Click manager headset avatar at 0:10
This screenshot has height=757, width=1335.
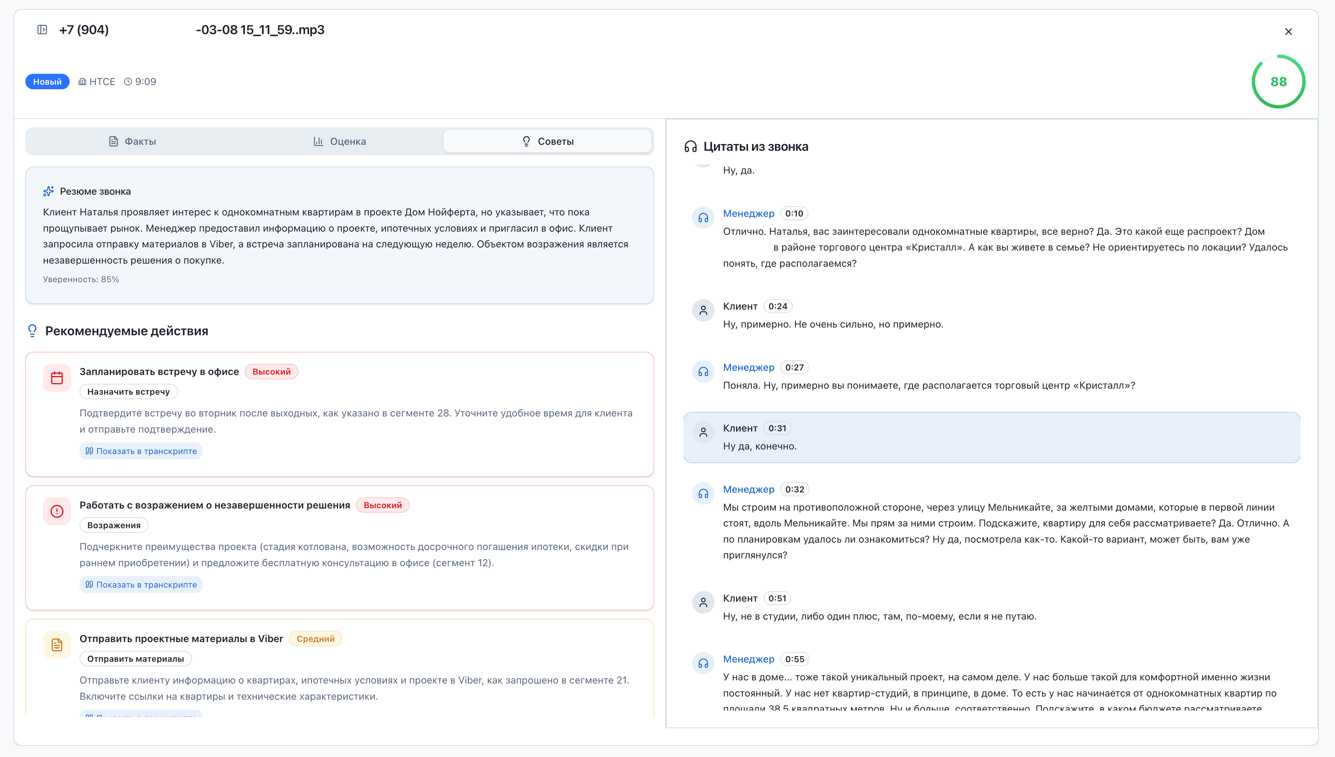[x=703, y=217]
